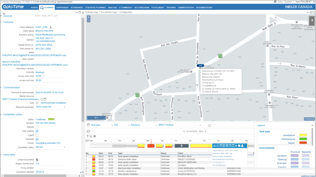Click the red repair task block on Gantt

coord(151,146)
